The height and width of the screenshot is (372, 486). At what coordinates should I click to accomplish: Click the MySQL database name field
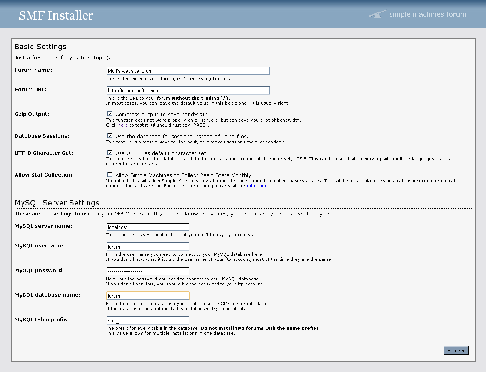pyautogui.click(x=148, y=296)
